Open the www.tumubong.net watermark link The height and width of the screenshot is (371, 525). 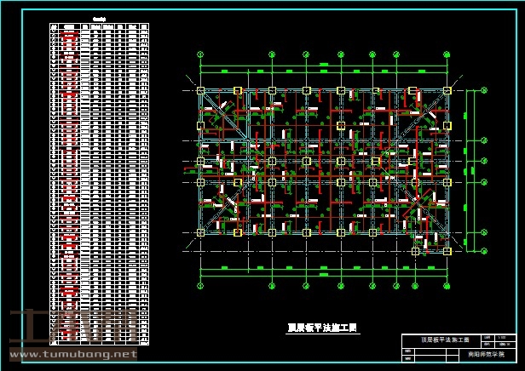[72, 354]
